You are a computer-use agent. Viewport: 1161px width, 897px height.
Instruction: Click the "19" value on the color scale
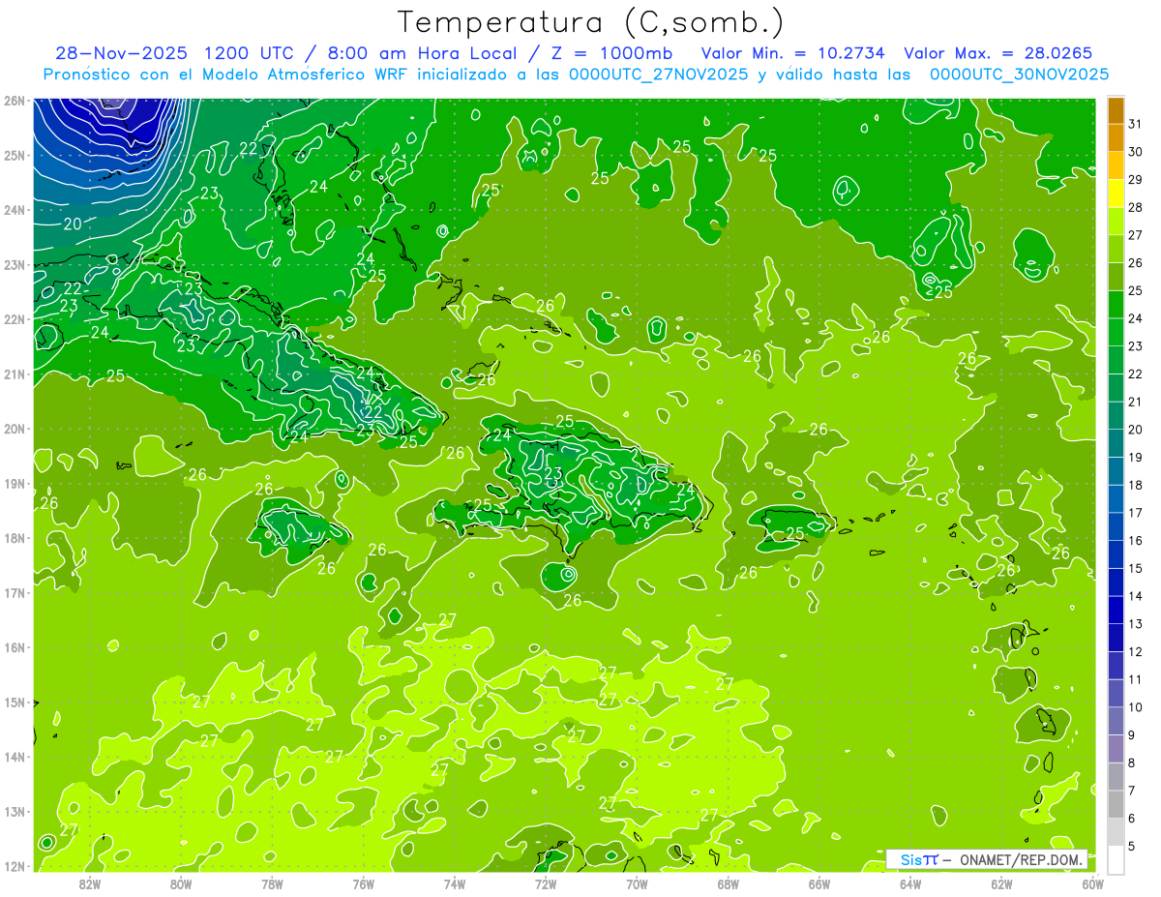(x=1136, y=458)
